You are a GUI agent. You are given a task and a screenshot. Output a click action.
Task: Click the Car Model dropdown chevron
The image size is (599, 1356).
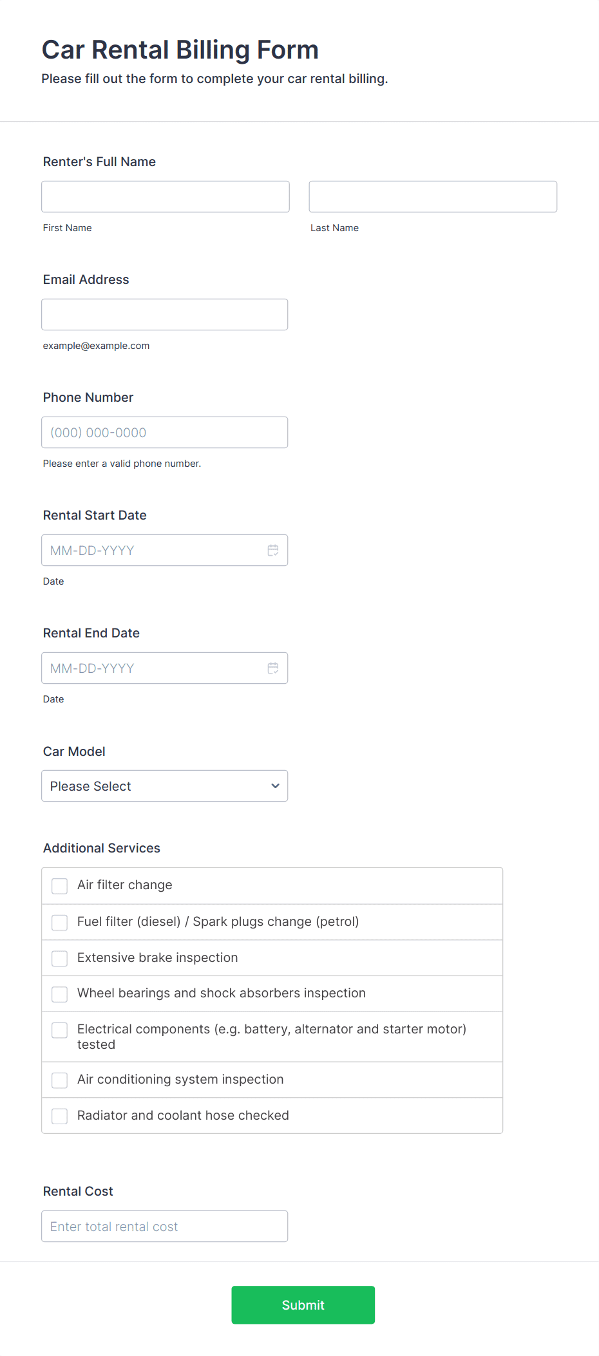tap(274, 786)
